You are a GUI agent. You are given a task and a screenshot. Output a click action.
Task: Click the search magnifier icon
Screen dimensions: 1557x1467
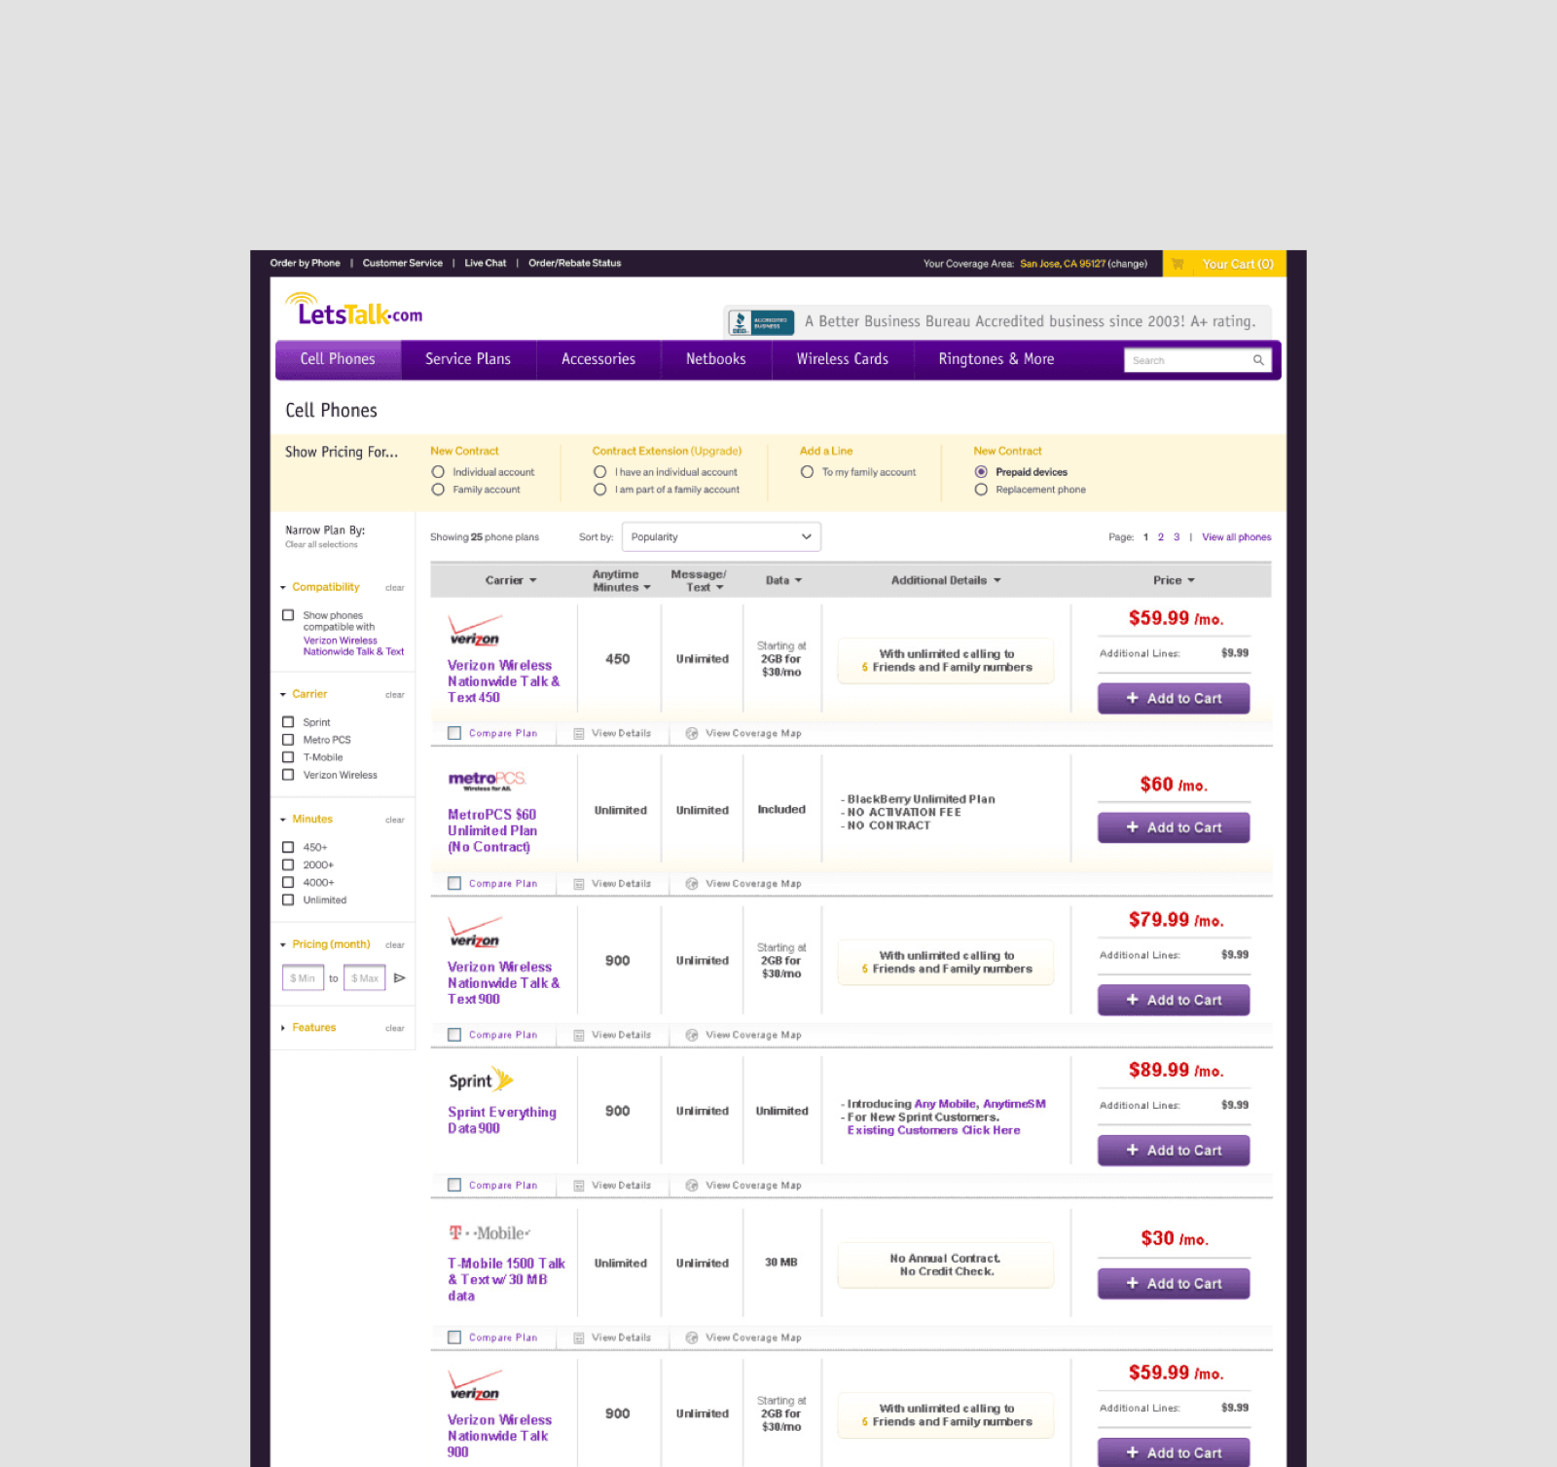coord(1258,360)
